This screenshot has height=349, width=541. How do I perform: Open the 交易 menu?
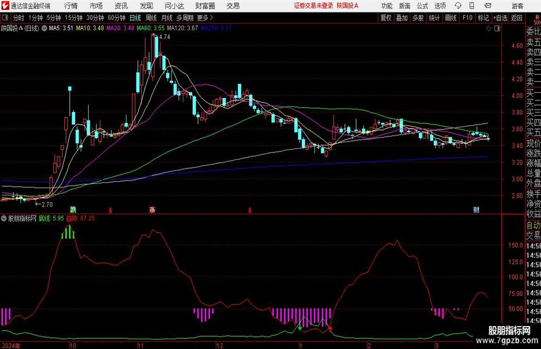233,6
